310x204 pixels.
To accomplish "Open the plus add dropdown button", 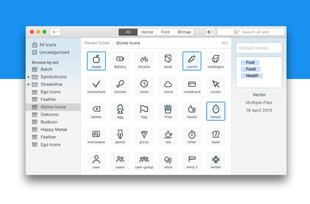I will tap(55, 32).
